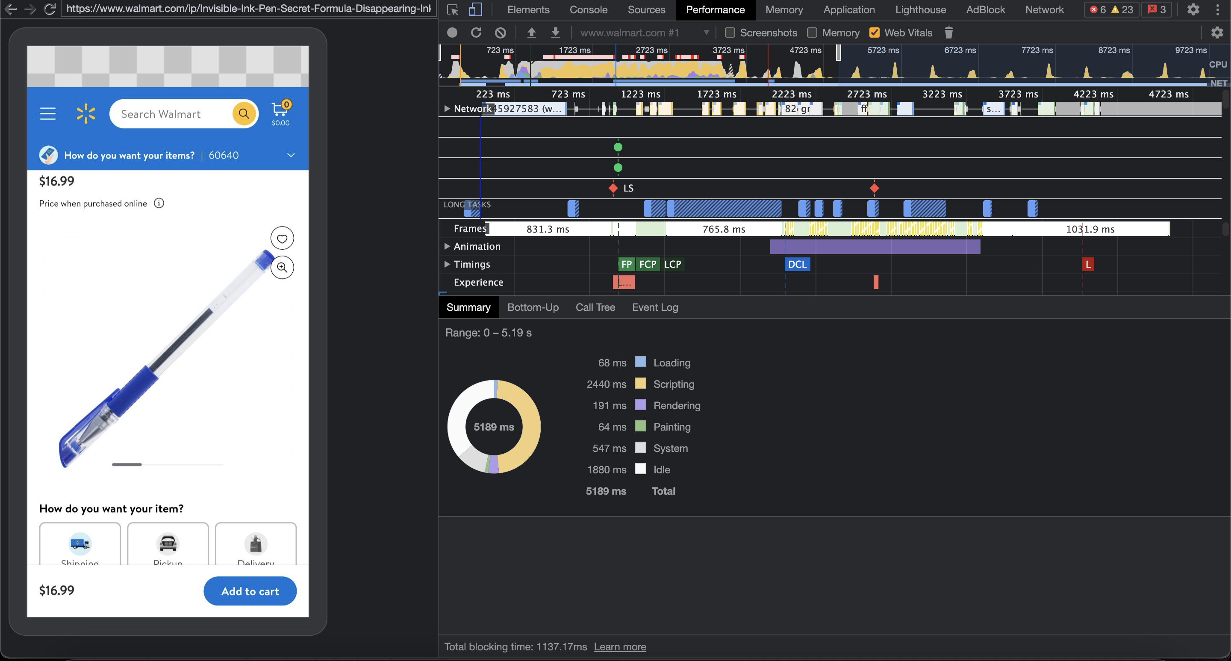
Task: Expand the Animation row in timeline
Action: pyautogui.click(x=447, y=246)
